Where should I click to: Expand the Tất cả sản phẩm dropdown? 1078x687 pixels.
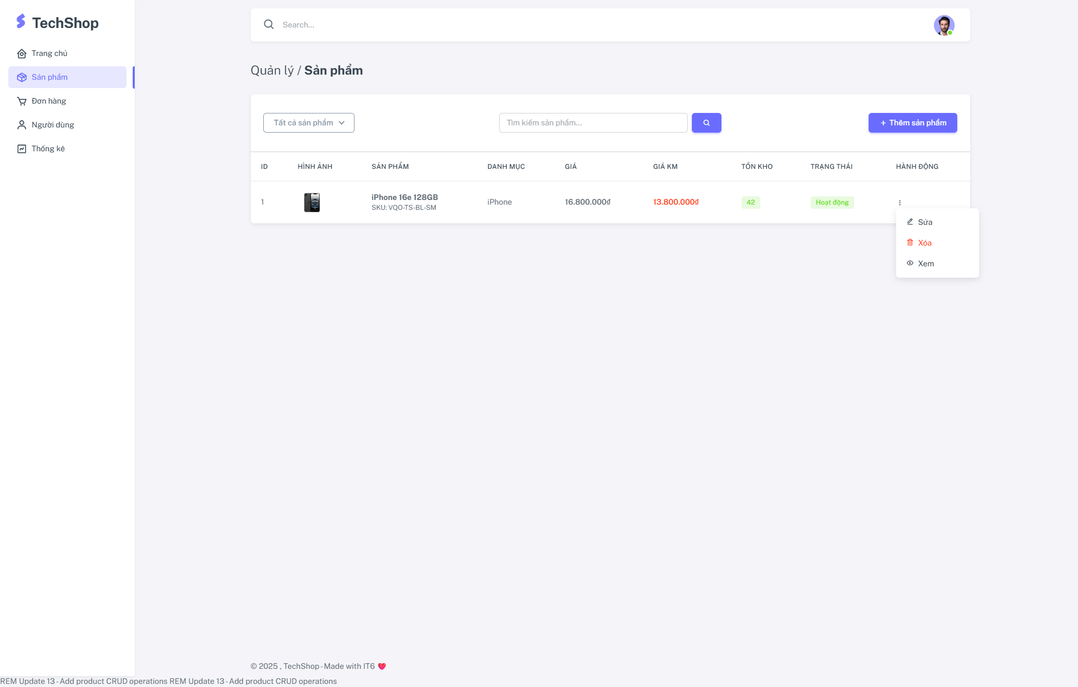[x=308, y=123]
